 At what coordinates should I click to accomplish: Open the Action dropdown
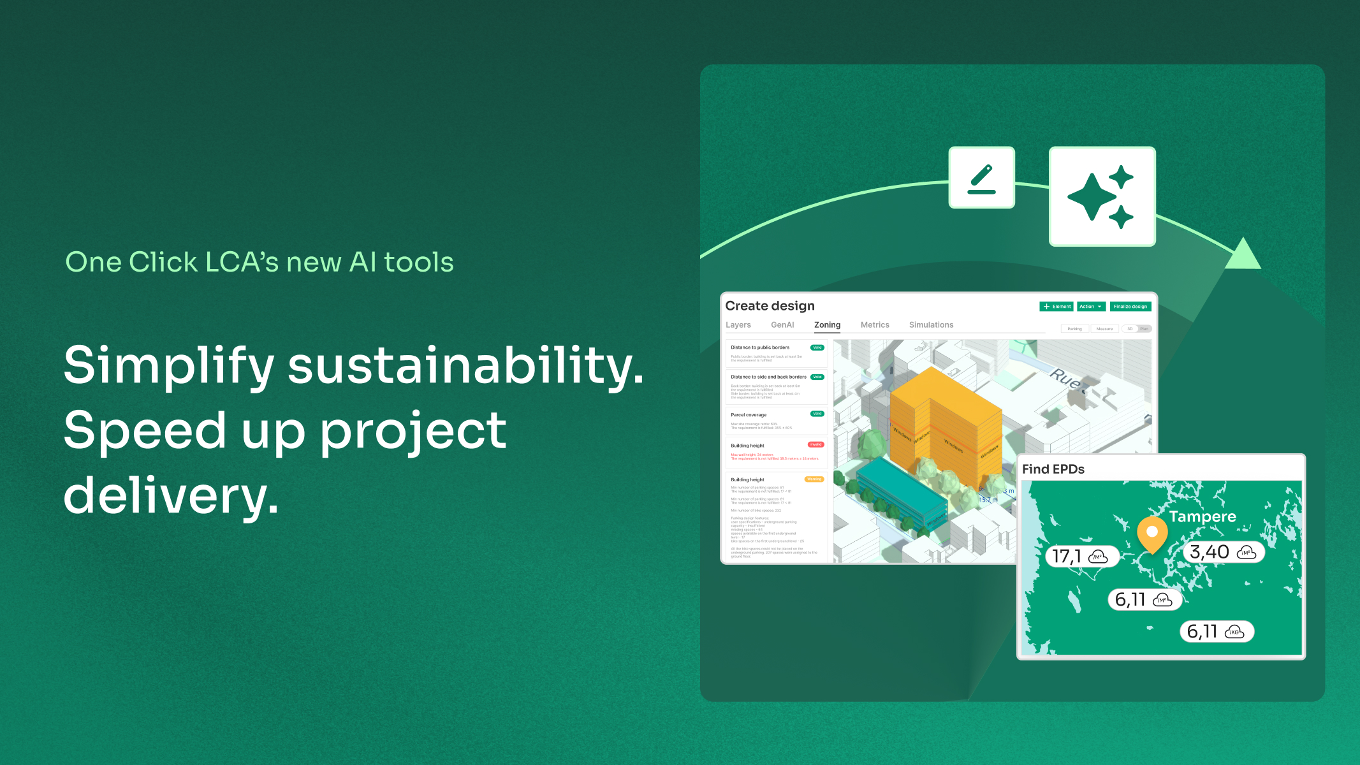1091,307
